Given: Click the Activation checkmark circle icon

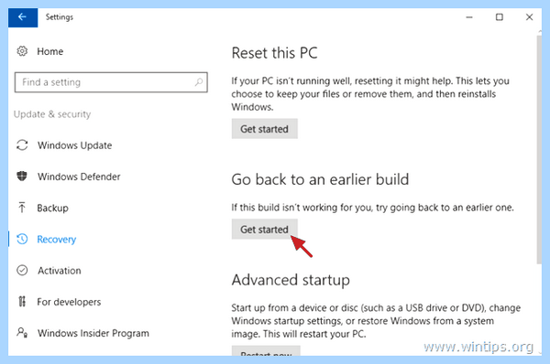Looking at the screenshot, I should 22,270.
